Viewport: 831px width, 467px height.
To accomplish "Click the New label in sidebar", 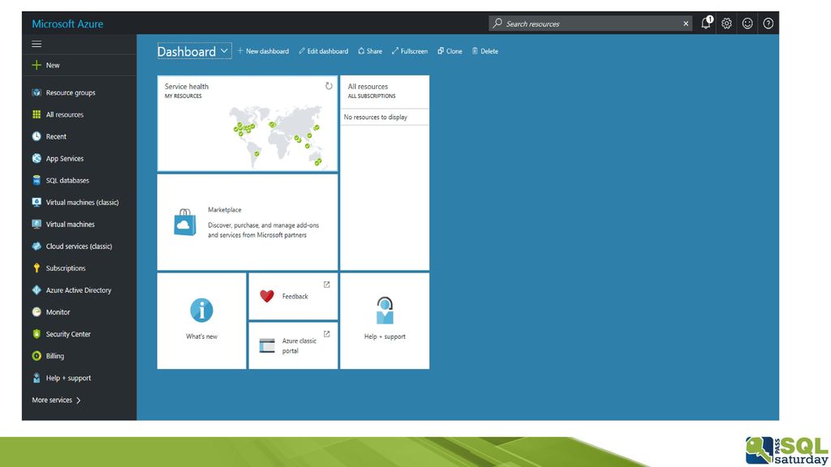I will tap(53, 65).
